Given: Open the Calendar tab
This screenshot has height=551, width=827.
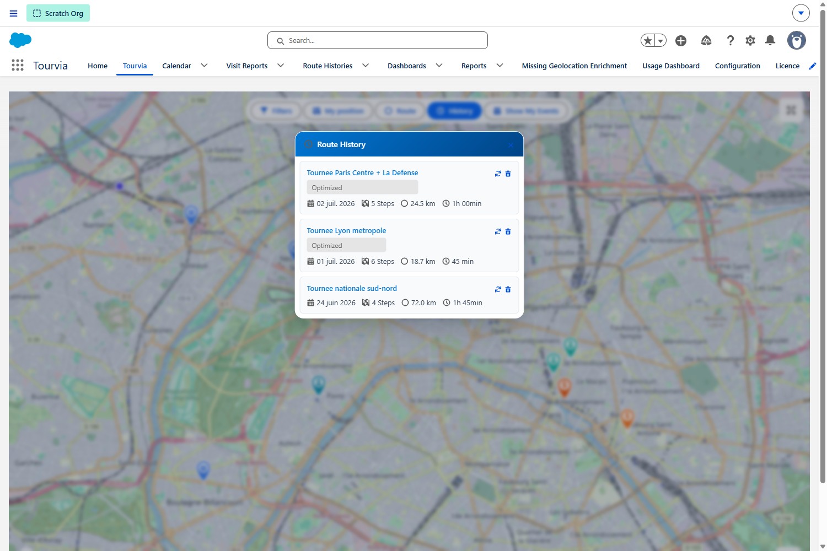Looking at the screenshot, I should 176,66.
